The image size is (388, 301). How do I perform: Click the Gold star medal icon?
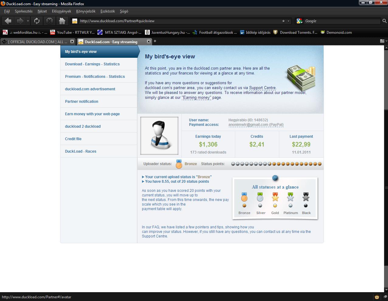[275, 197]
